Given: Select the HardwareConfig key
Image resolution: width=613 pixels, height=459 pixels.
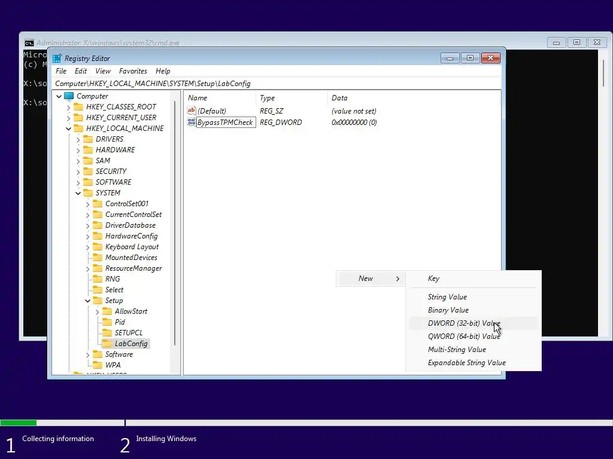Looking at the screenshot, I should (x=131, y=236).
